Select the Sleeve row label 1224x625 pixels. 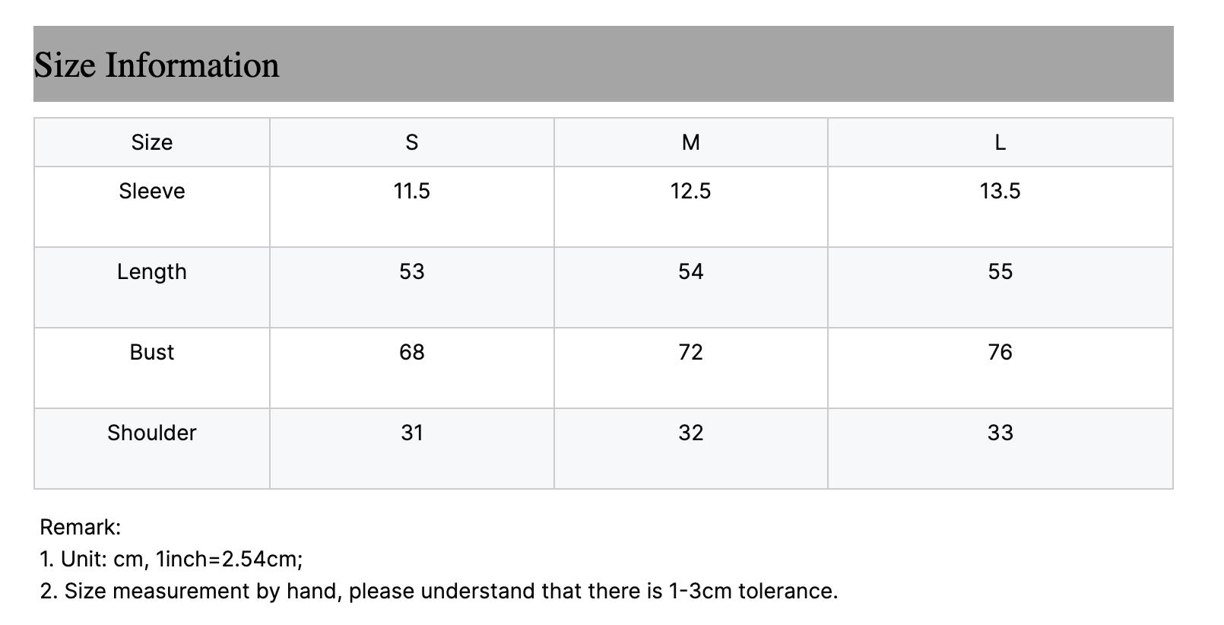click(x=152, y=191)
